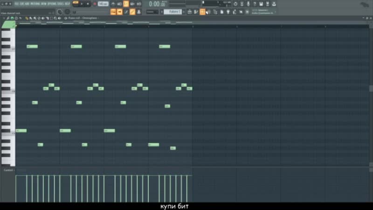373x210 pixels.
Task: Open the piano roll menu arrow at far left
Action: point(4,18)
